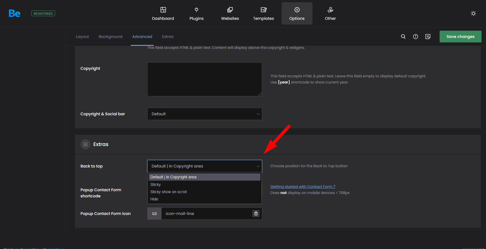Open the Dashboard section
The width and height of the screenshot is (486, 249).
(x=163, y=13)
